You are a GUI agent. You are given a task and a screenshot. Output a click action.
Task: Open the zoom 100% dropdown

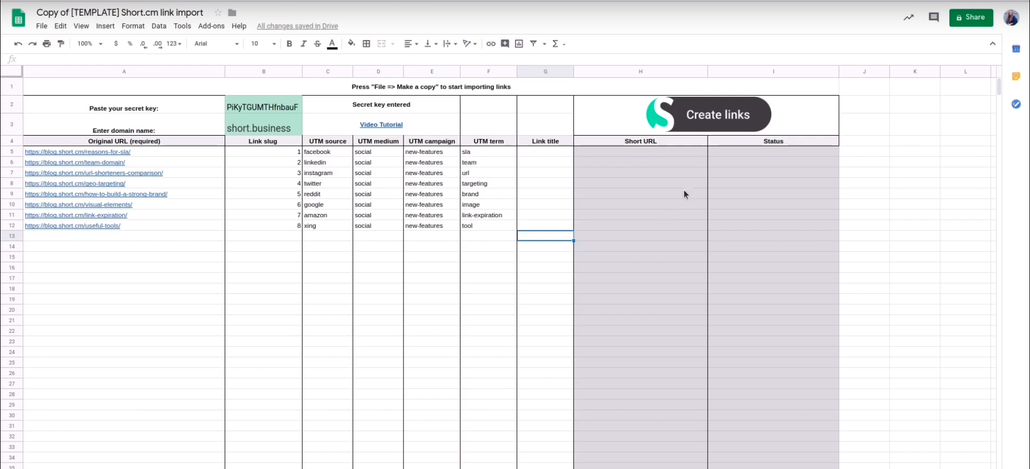pyautogui.click(x=90, y=44)
